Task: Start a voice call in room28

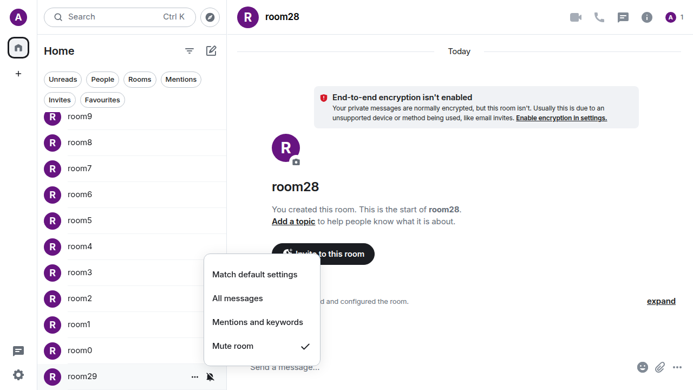Action: click(599, 17)
